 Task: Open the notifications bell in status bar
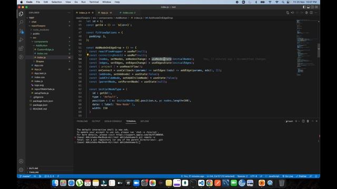click(316, 176)
